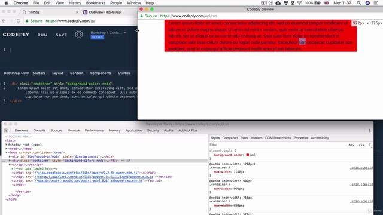Expand the head element node
The width and height of the screenshot is (383, 215).
click(7, 149)
